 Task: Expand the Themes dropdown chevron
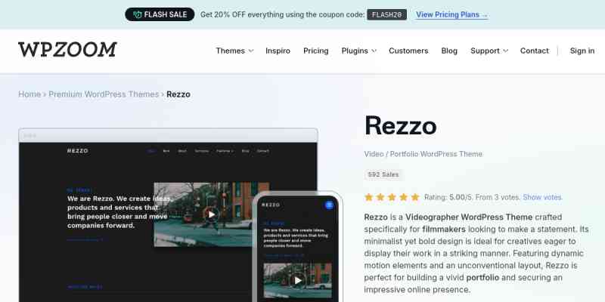tap(251, 51)
